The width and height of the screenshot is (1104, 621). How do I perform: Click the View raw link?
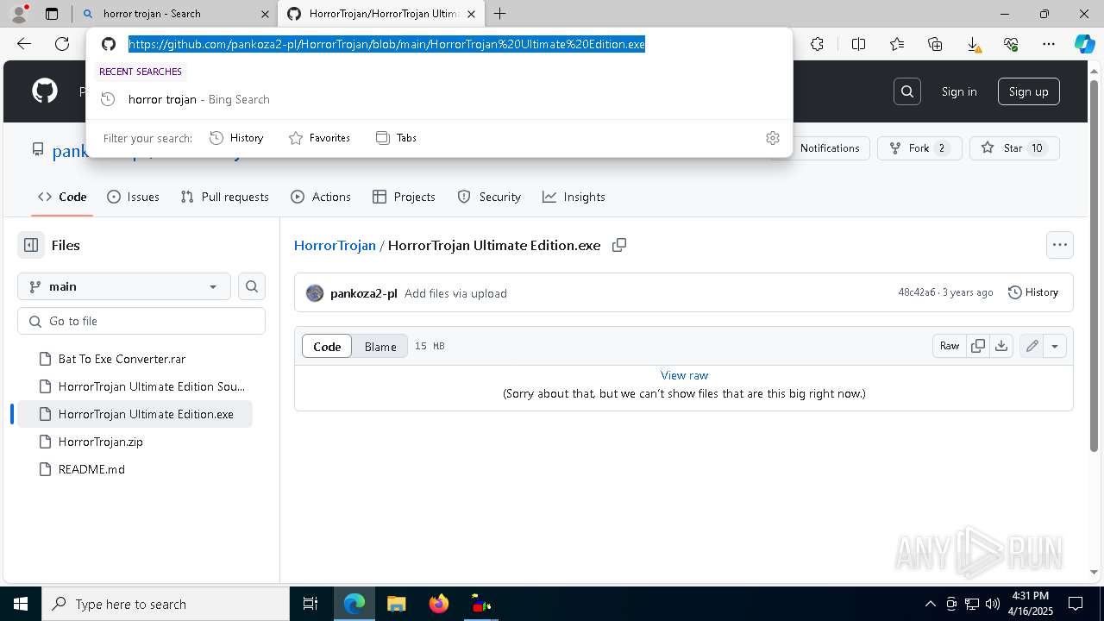click(x=684, y=375)
